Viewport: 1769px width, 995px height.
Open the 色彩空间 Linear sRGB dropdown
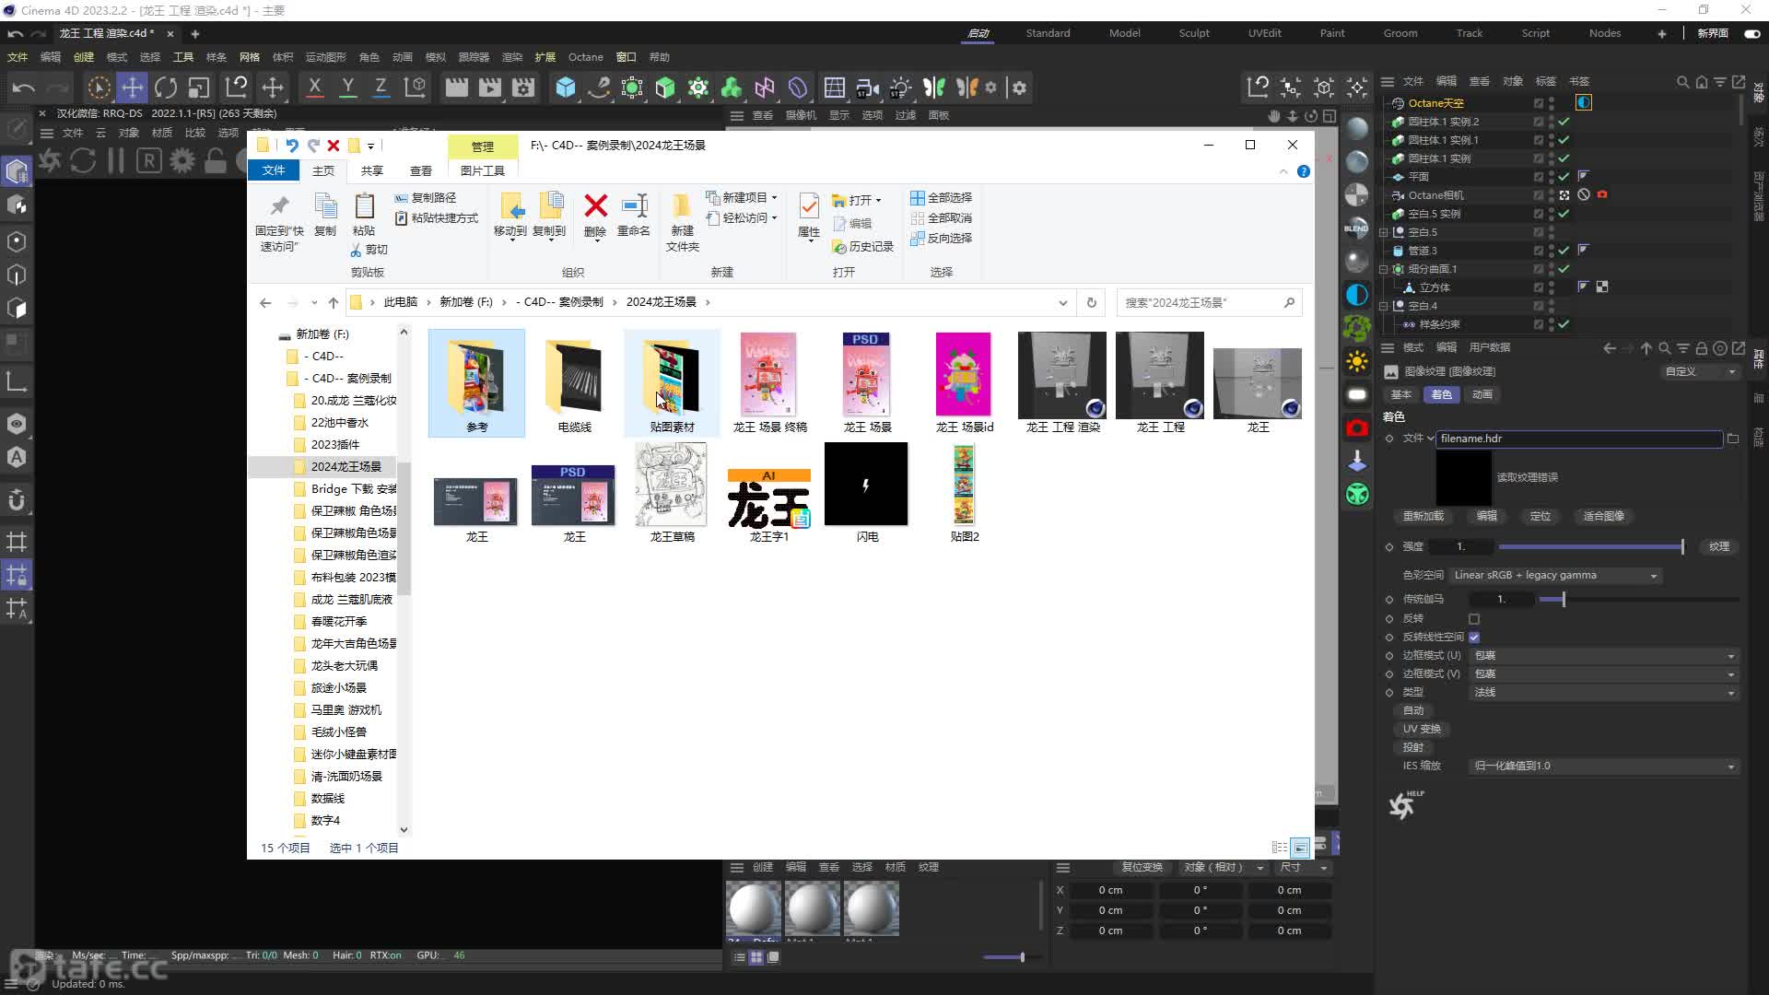point(1555,575)
